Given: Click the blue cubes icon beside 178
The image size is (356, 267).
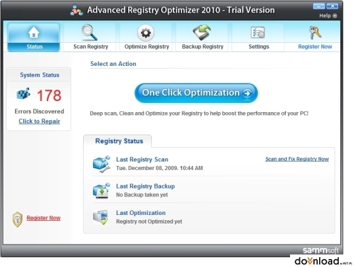Looking at the screenshot, I should 23,94.
